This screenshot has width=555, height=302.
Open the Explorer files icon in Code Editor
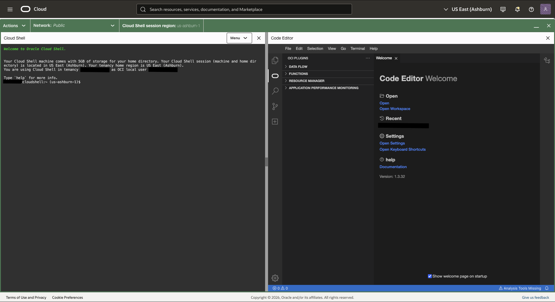(275, 60)
